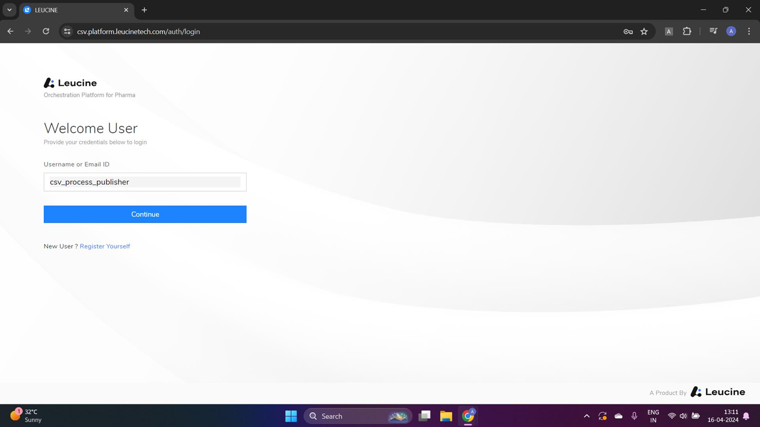This screenshot has width=760, height=427.
Task: Open Chrome's password manager key icon
Action: point(628,31)
